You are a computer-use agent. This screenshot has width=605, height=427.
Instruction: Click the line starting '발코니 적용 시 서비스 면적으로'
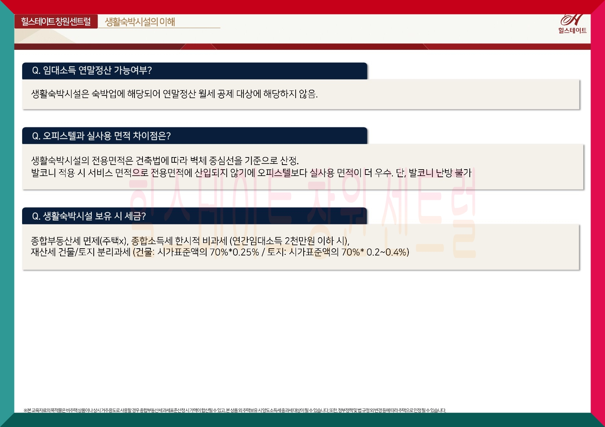[x=251, y=173]
